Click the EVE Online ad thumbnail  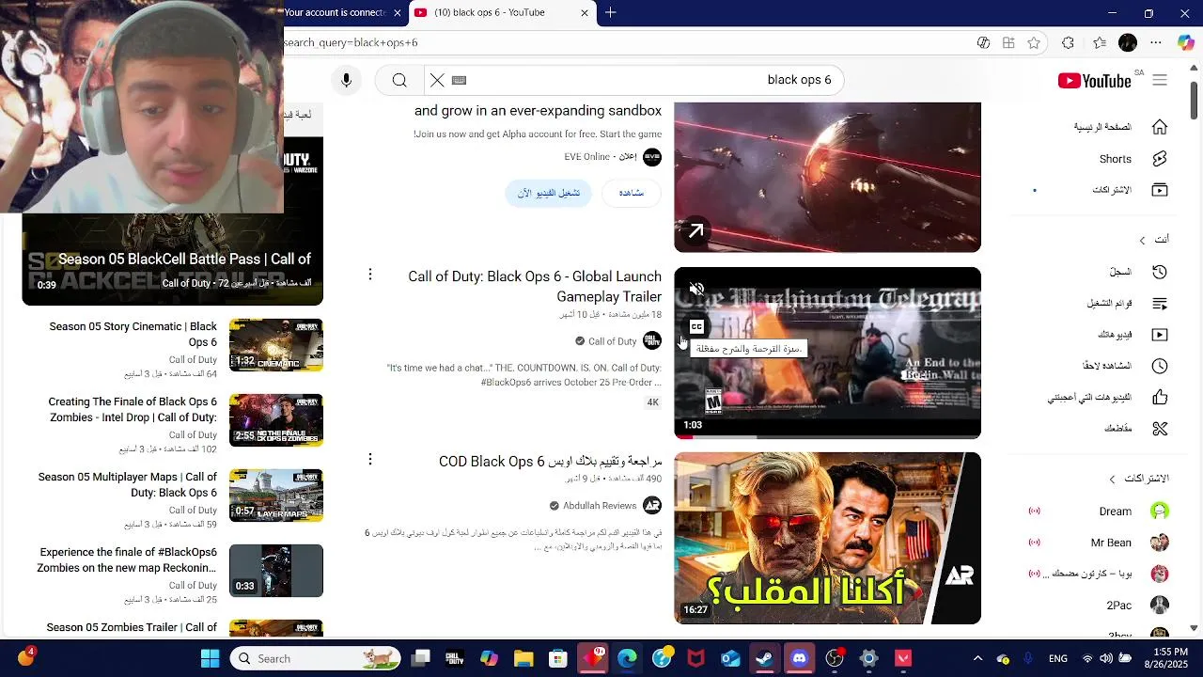pyautogui.click(x=827, y=178)
